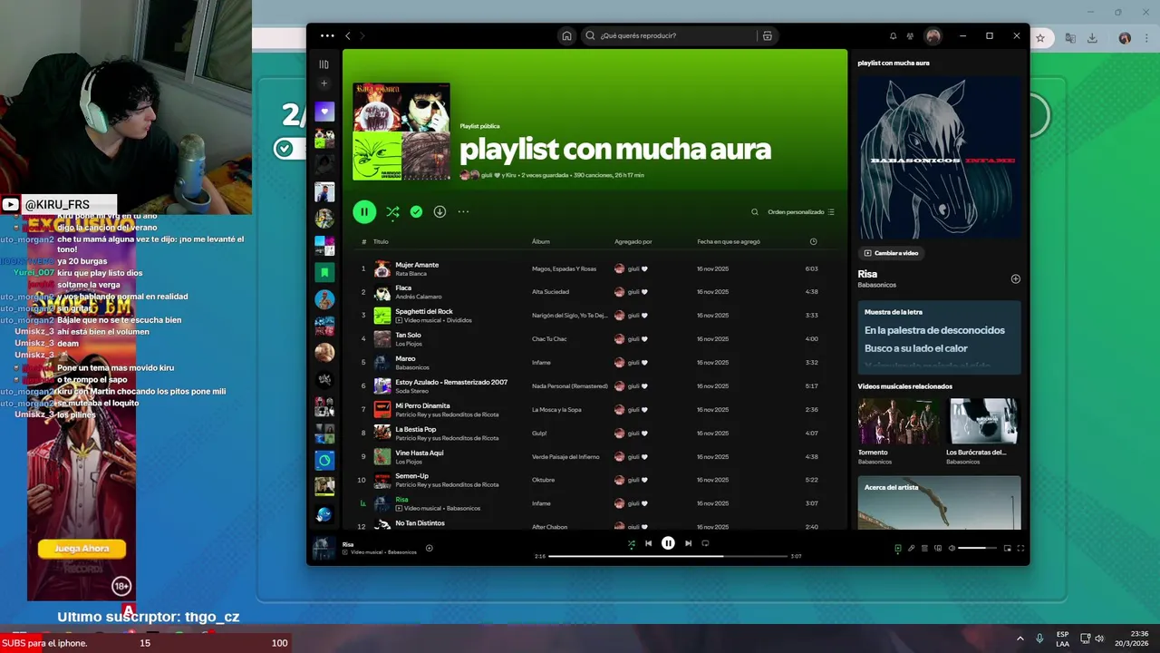The image size is (1160, 653).
Task: Click the plus create playlist button
Action: (324, 83)
